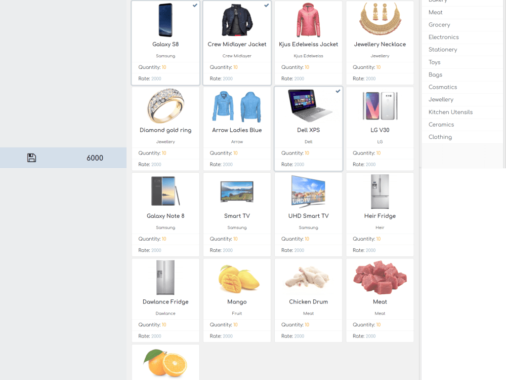
Task: Click the Arrow Ladies Blue title
Action: (x=237, y=130)
